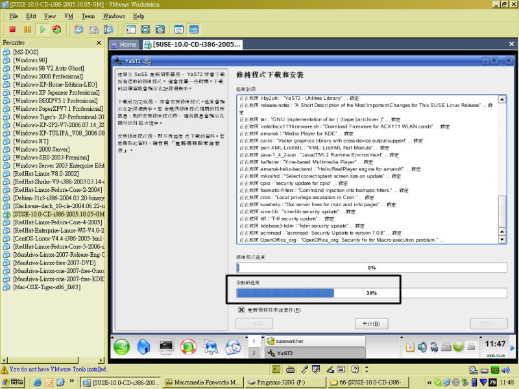Launch the Konsole terminal from panel
Image resolution: width=519 pixels, height=389 pixels.
165,347
